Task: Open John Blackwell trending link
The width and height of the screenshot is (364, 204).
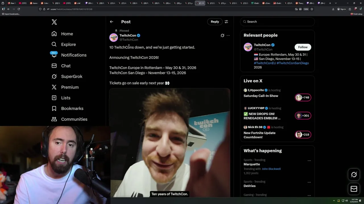Action: [271, 169]
